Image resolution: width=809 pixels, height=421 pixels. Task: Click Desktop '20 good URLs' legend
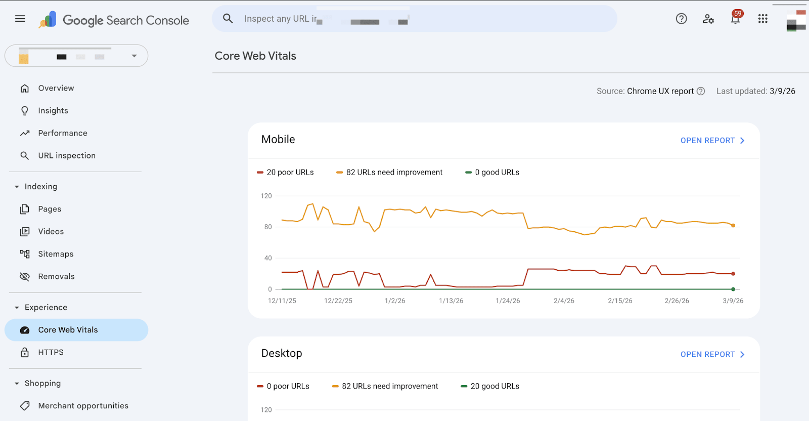490,387
